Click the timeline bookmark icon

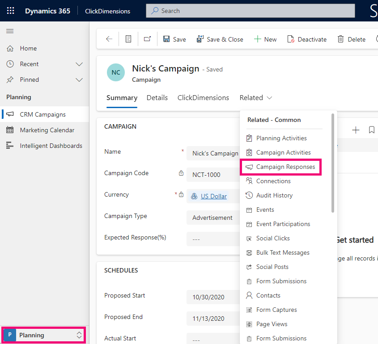point(371,130)
